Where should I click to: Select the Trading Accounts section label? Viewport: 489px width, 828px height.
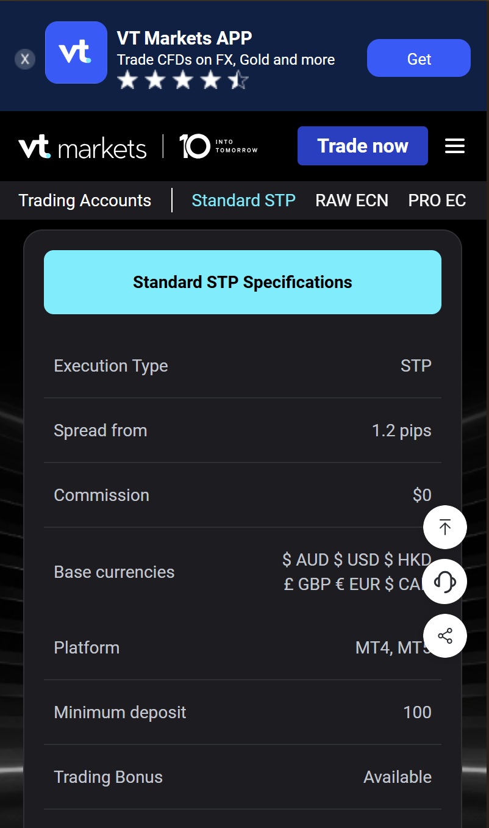click(85, 200)
